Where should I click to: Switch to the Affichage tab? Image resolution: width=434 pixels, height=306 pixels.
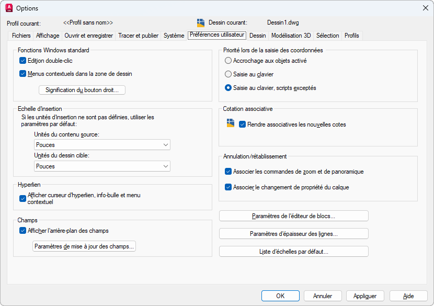(x=48, y=36)
